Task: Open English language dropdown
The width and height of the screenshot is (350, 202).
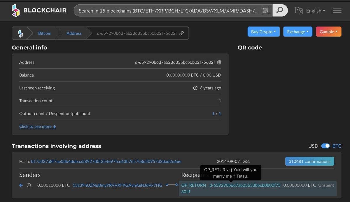Action: point(316,11)
